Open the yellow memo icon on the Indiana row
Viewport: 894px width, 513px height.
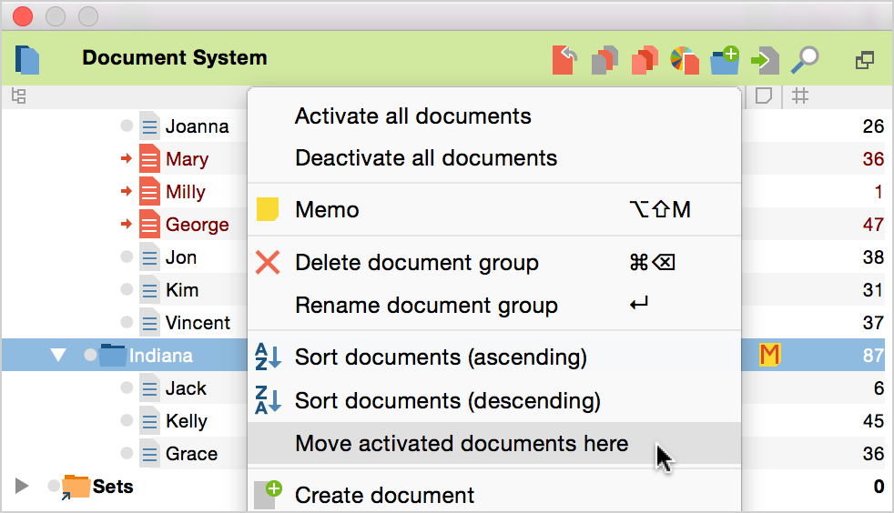(770, 355)
